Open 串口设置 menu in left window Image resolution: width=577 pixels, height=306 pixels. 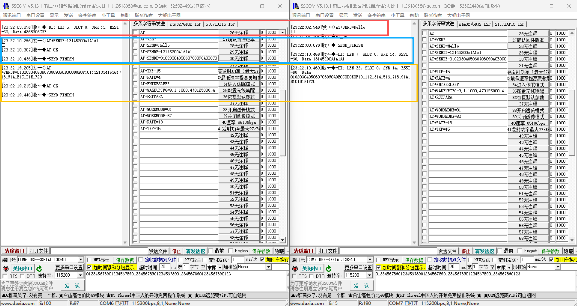[x=35, y=15]
